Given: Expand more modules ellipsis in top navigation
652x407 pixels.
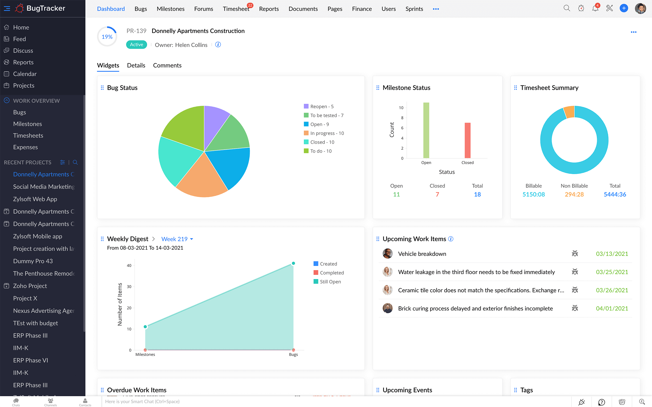Looking at the screenshot, I should click(436, 9).
